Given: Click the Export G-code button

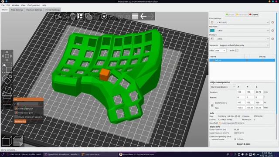Looking at the screenshot, I should 244,144.
